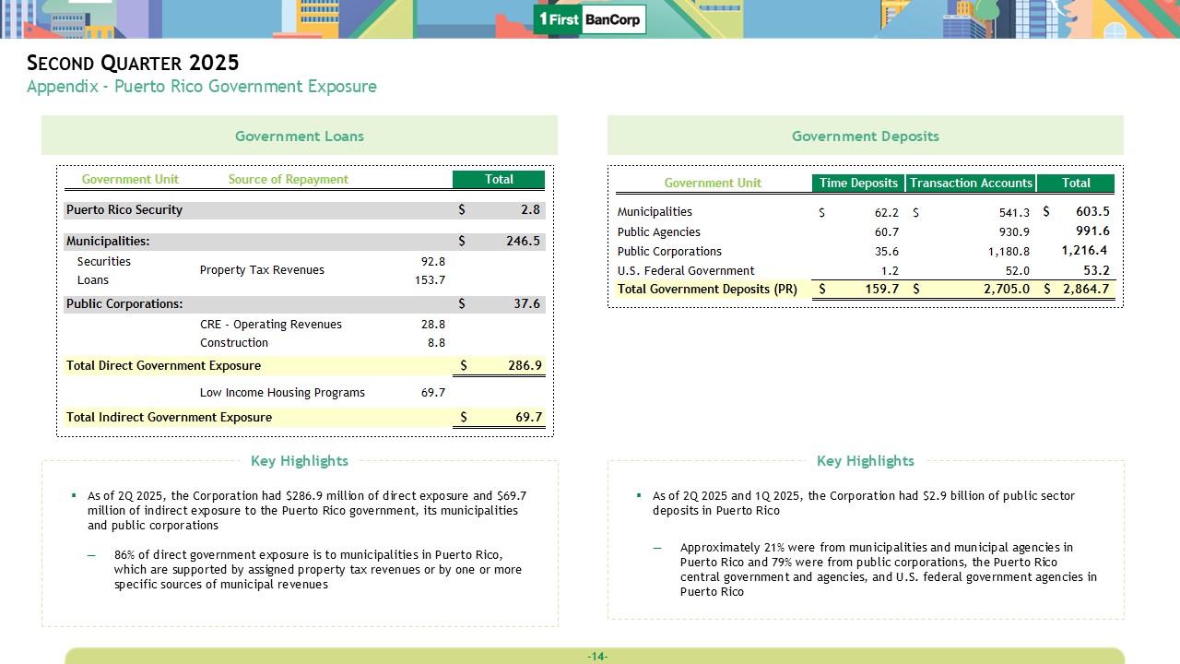Select the Government Deposits section header
1180x664 pixels.
865,136
